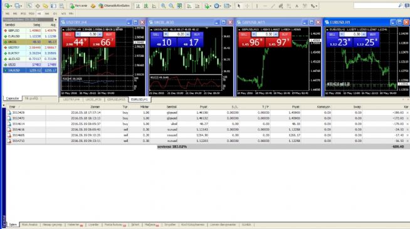
Task: Switch chart timeframe to H4
Action: tap(47, 14)
